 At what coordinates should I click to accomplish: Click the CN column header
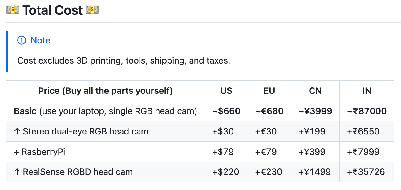[315, 91]
